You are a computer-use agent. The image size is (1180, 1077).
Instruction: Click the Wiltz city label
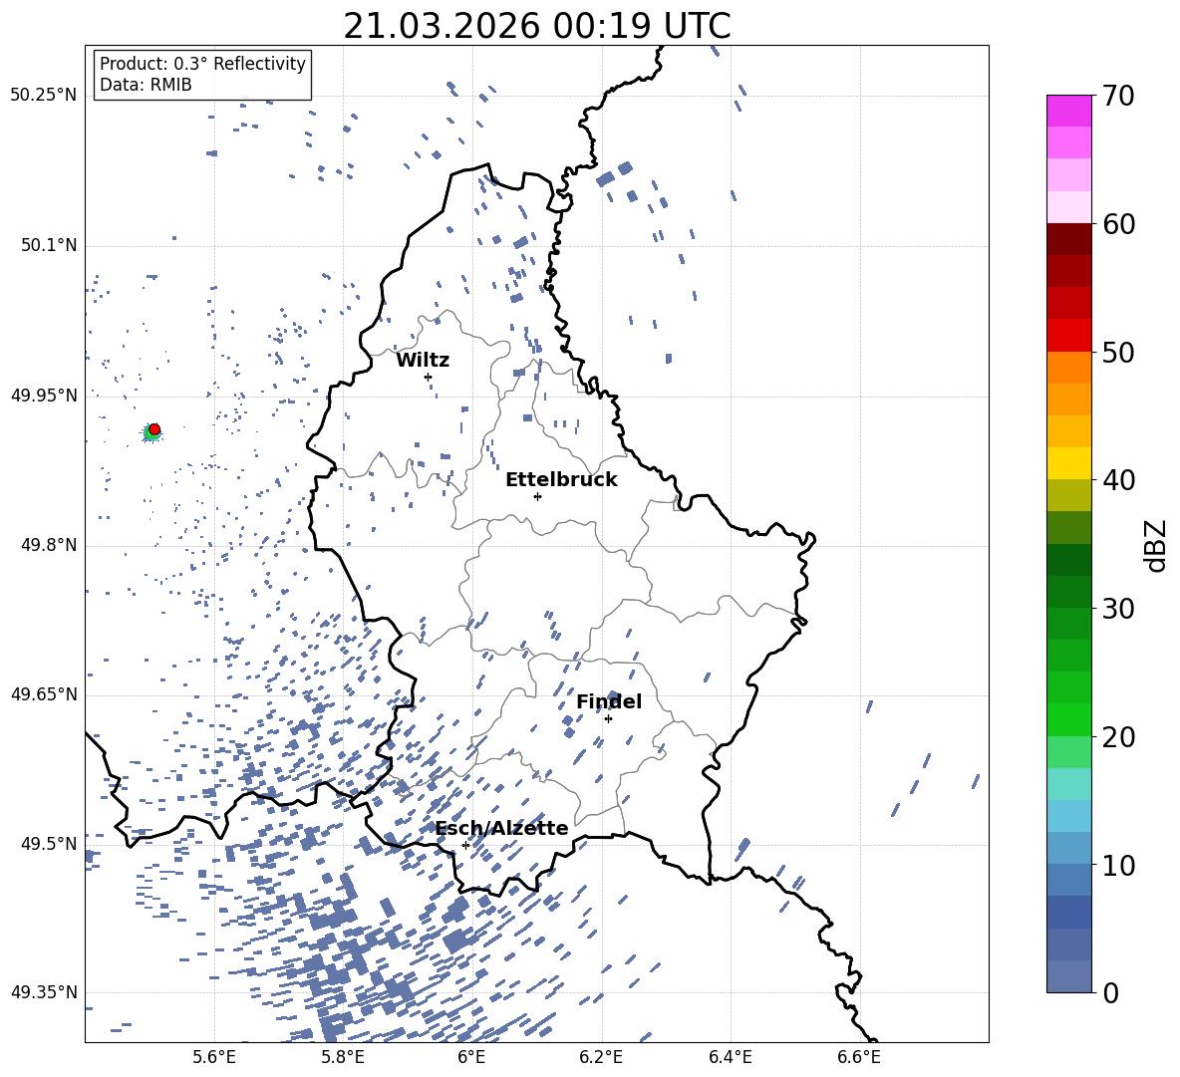pos(423,361)
